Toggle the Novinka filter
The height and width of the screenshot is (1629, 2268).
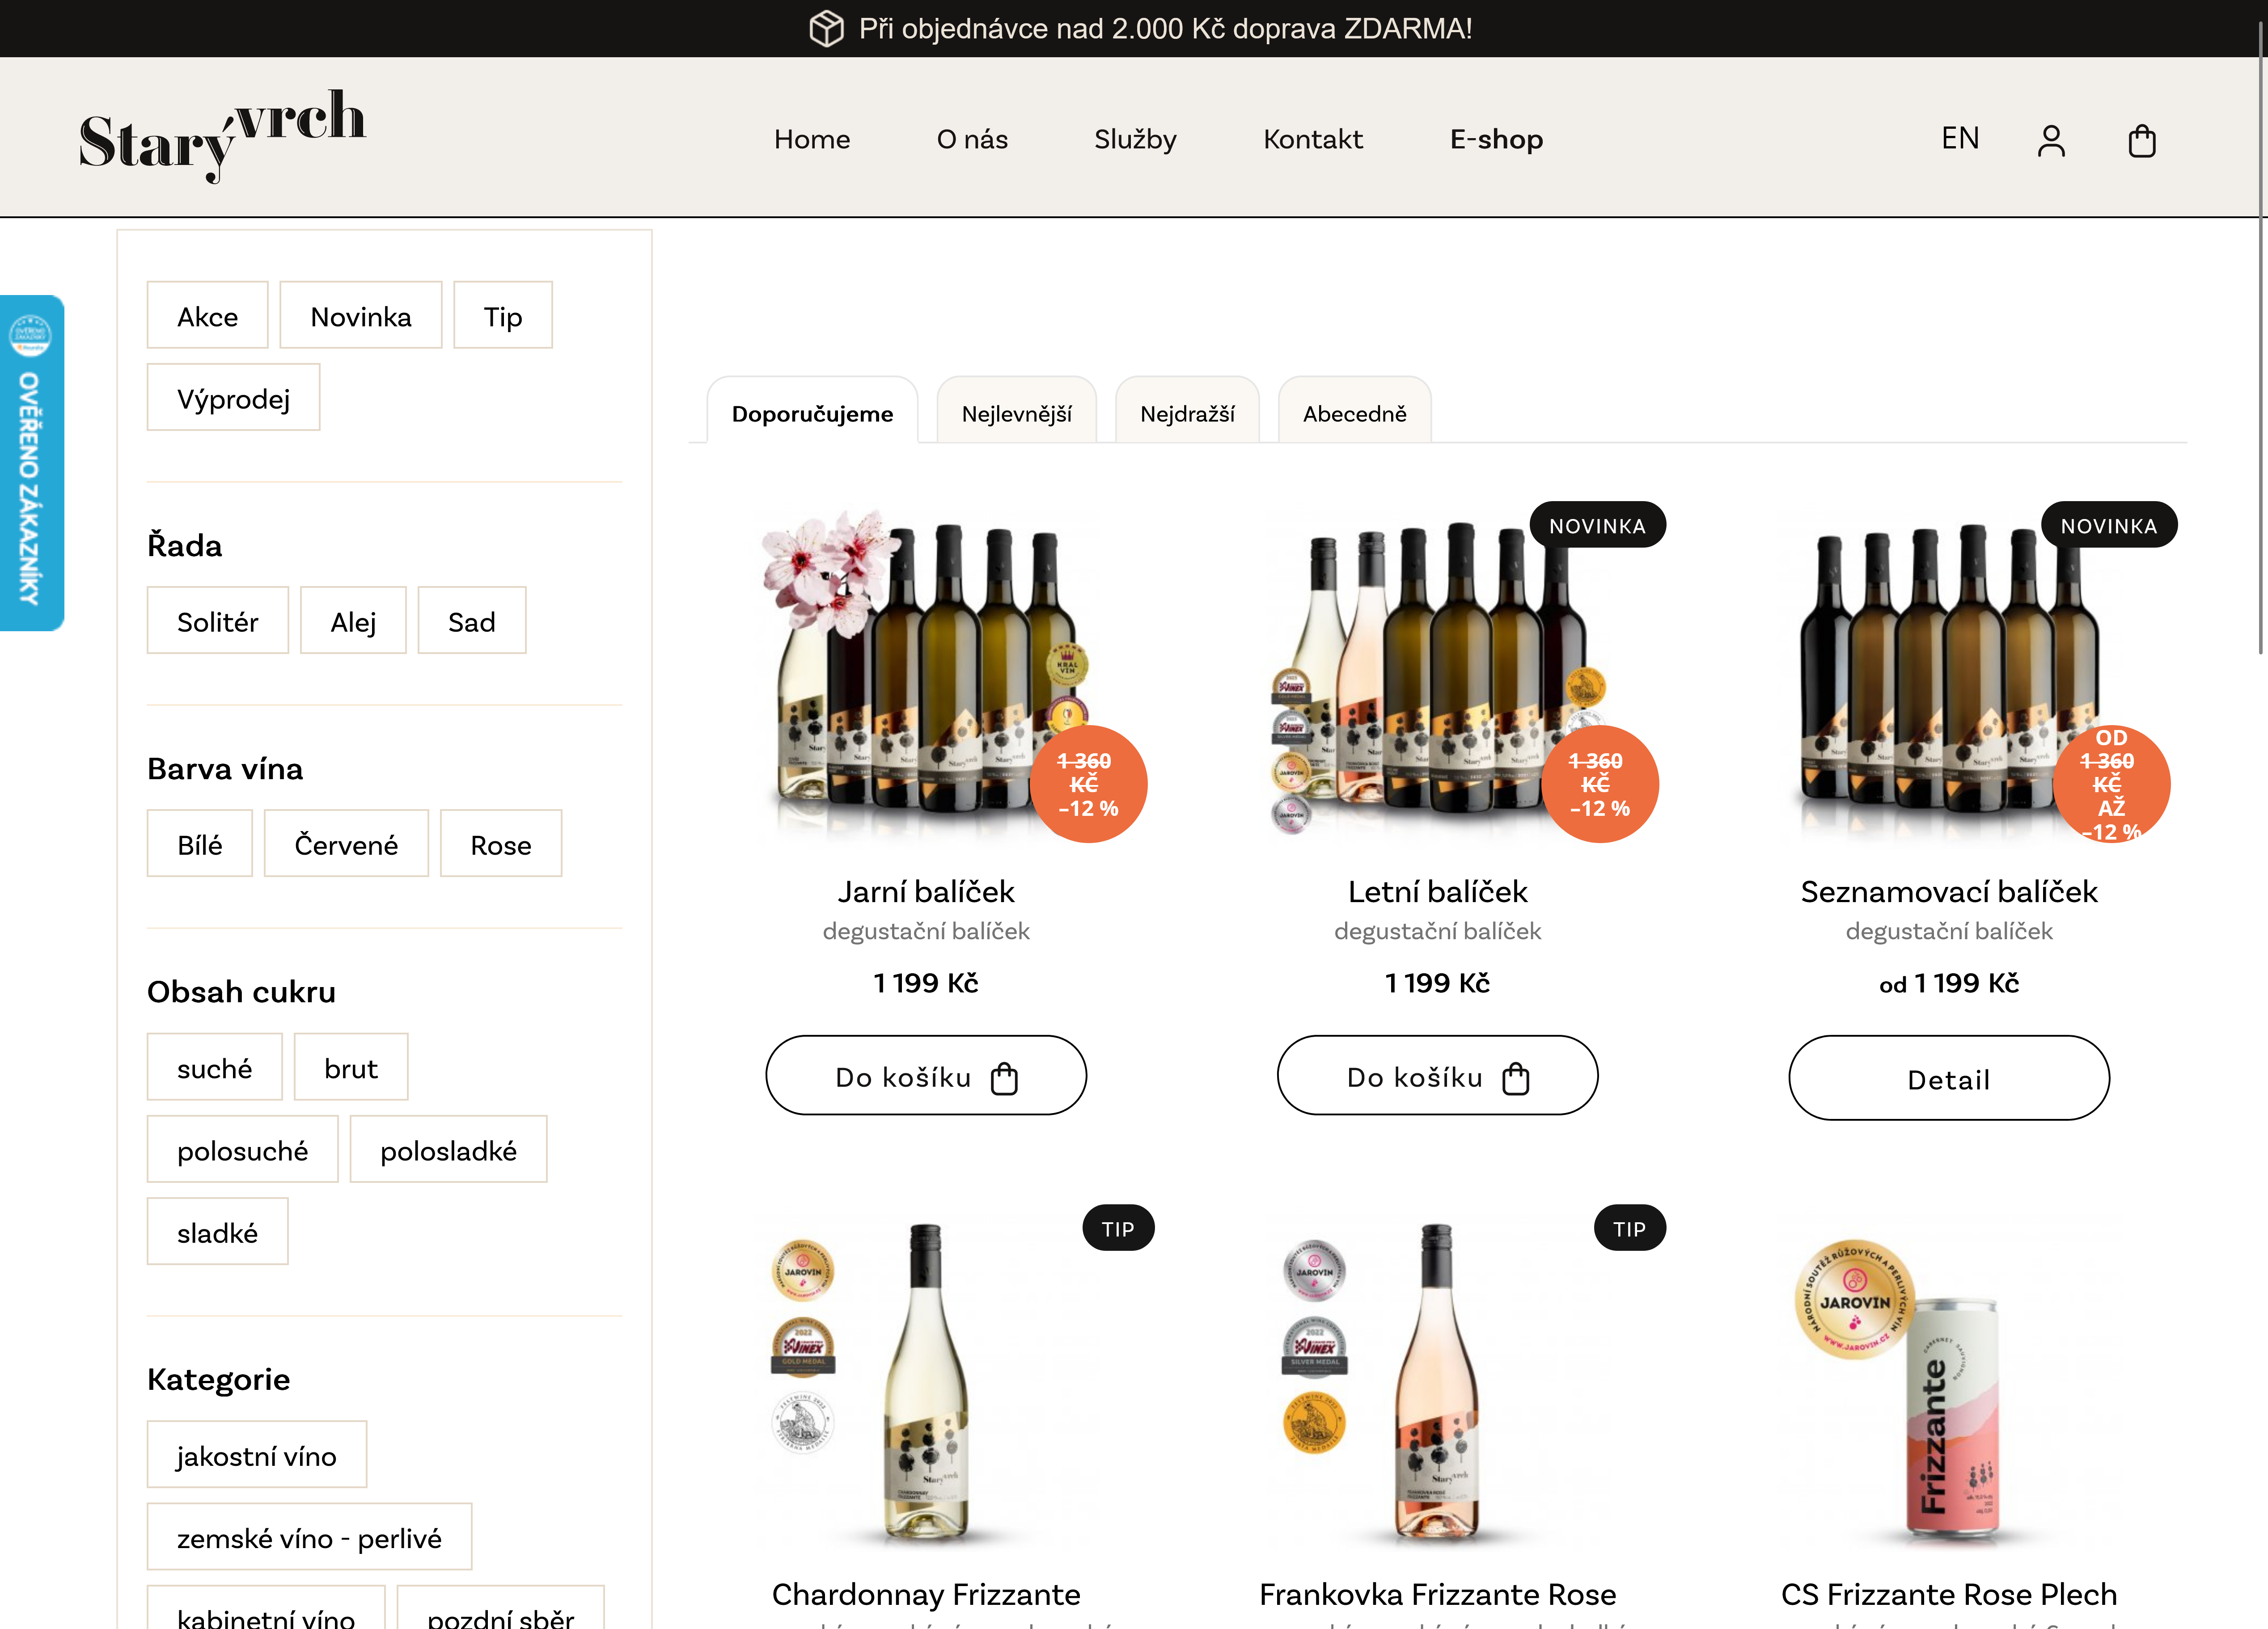tap(361, 316)
